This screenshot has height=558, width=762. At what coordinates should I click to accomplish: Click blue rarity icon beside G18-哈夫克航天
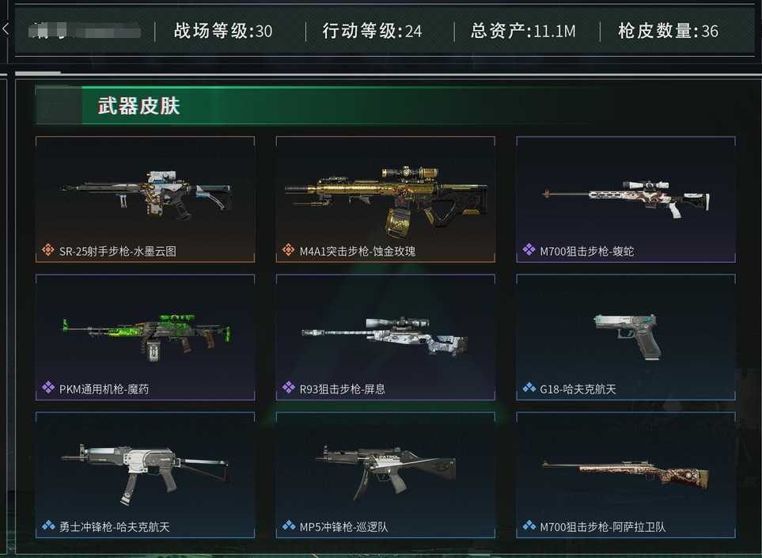click(x=529, y=387)
